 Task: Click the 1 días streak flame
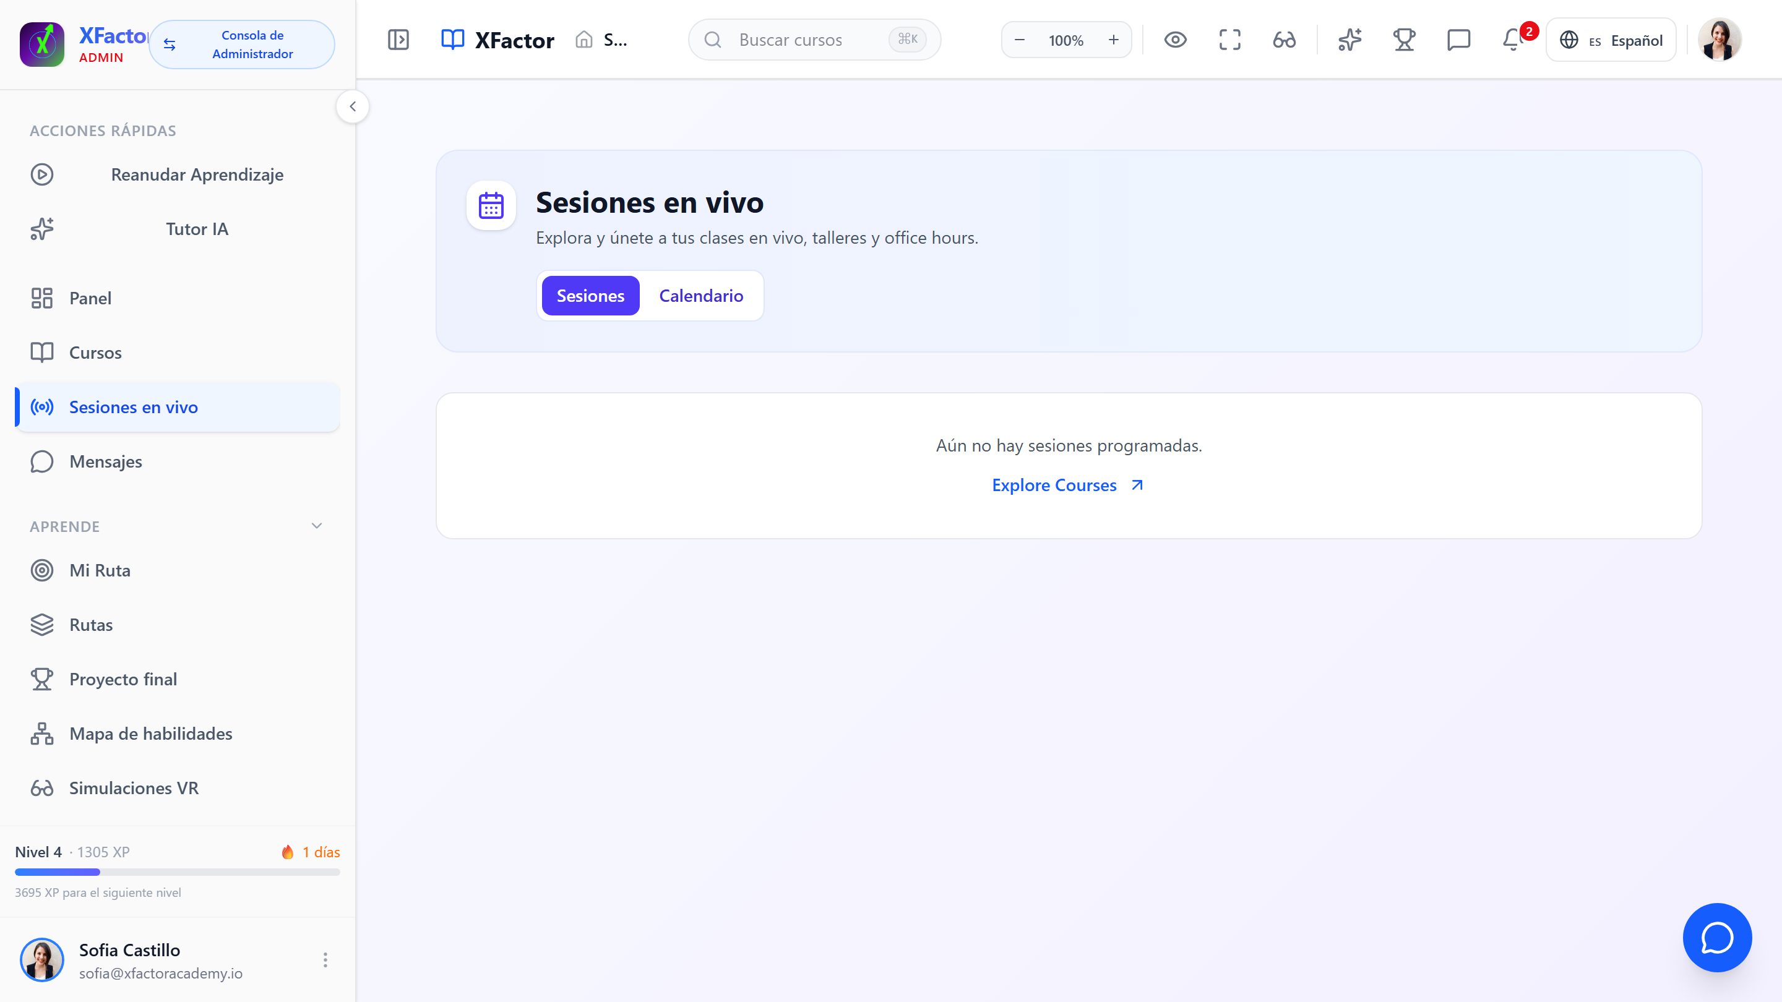coord(287,852)
